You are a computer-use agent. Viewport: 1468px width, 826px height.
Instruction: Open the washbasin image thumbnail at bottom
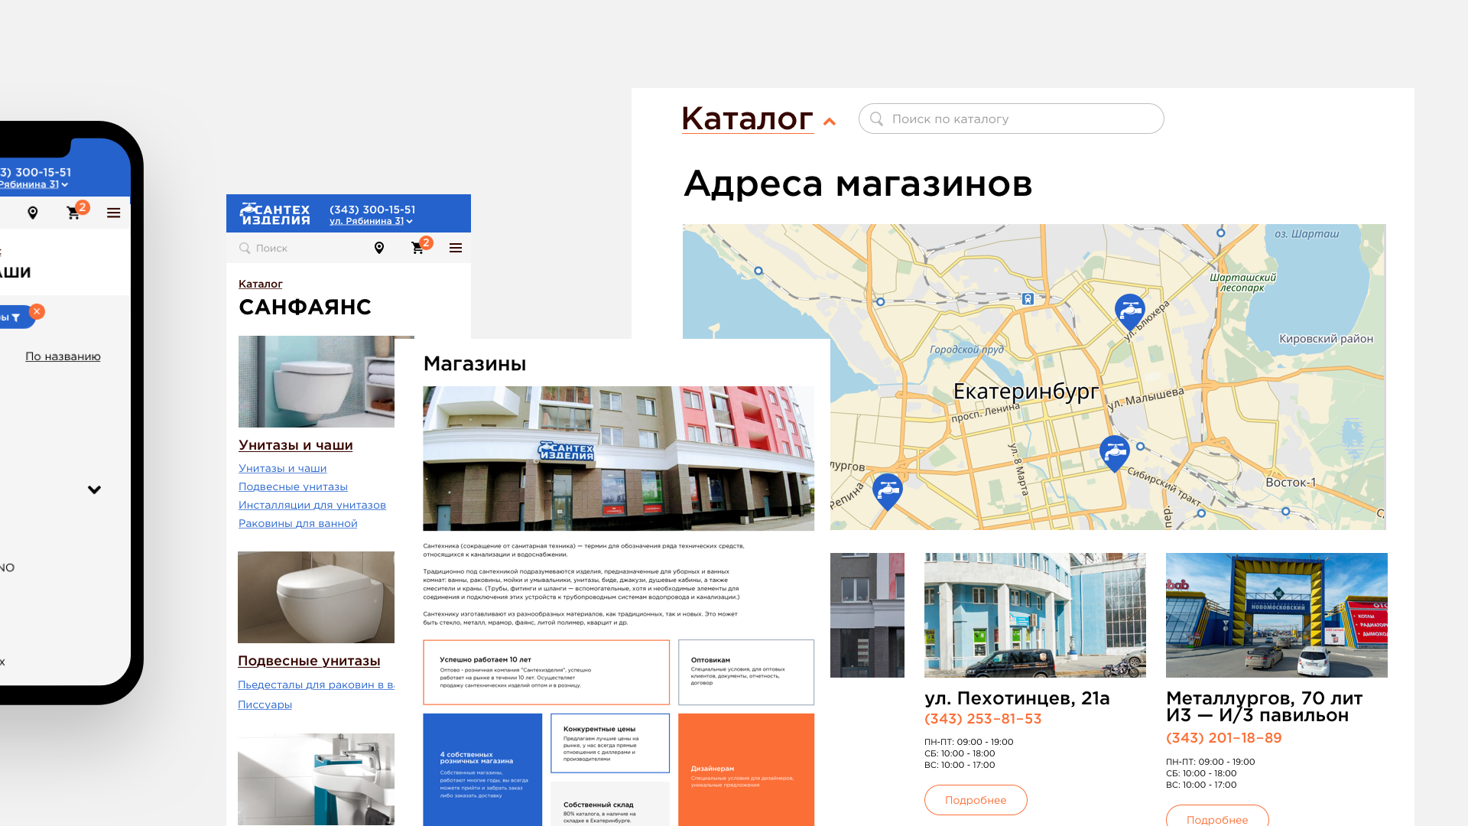pyautogui.click(x=316, y=779)
